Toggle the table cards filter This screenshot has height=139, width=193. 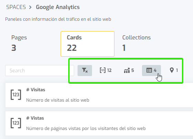tap(151, 71)
